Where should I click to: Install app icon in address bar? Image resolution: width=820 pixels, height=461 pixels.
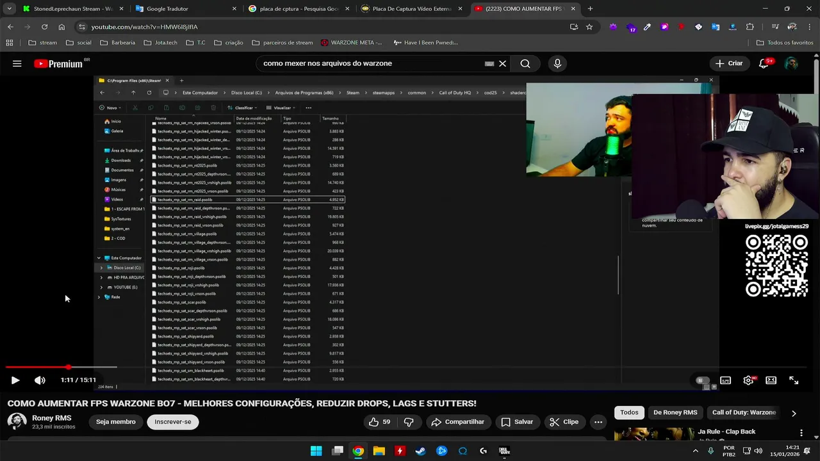click(574, 27)
